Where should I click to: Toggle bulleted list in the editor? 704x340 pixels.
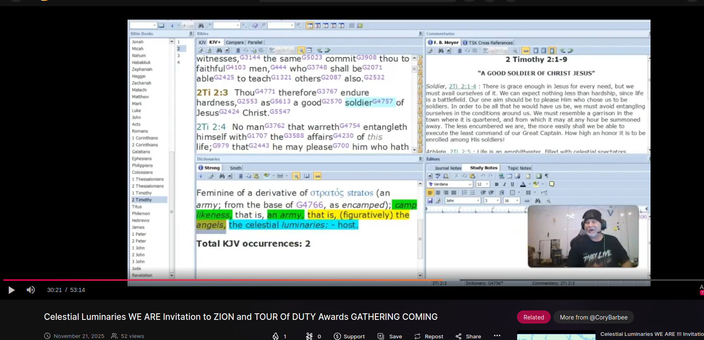point(472,193)
